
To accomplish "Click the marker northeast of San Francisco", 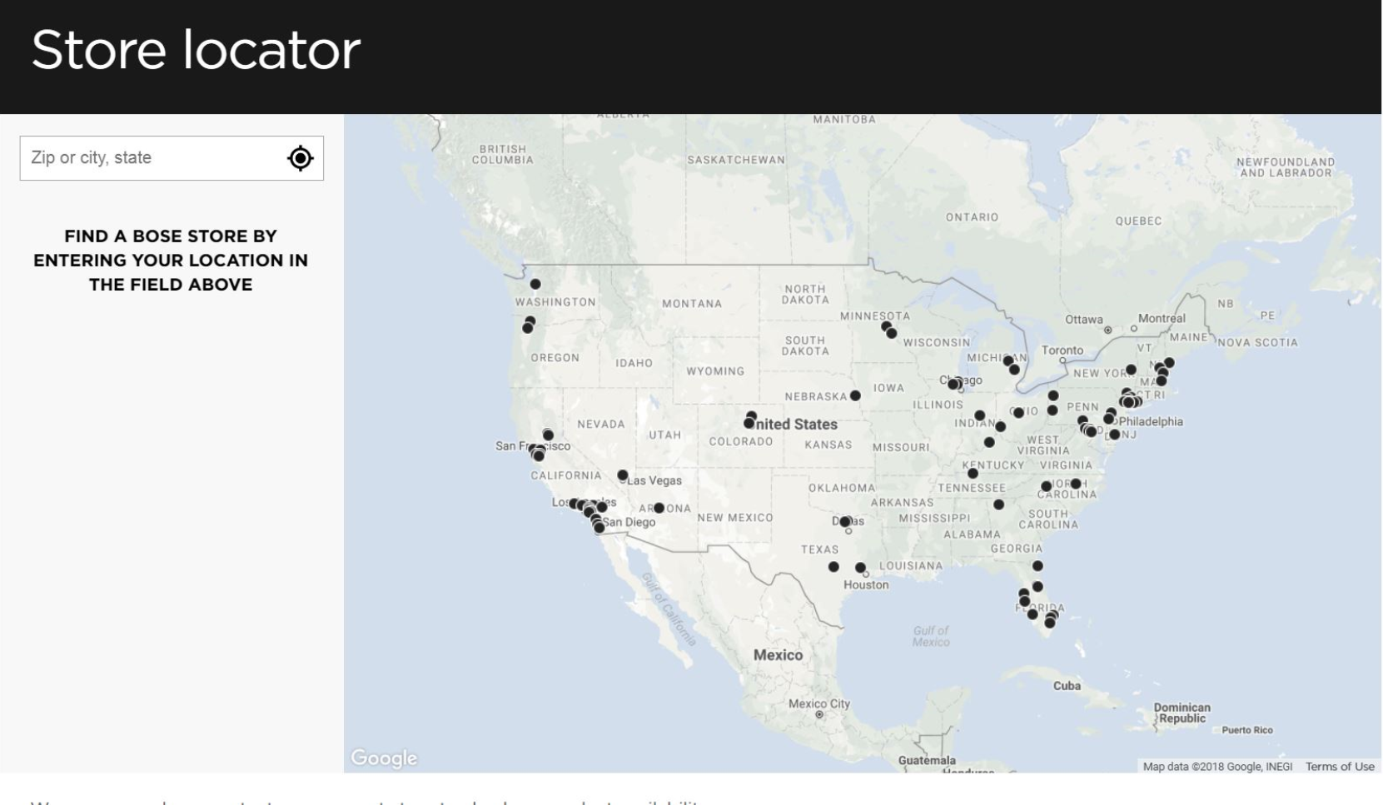I will click(548, 435).
